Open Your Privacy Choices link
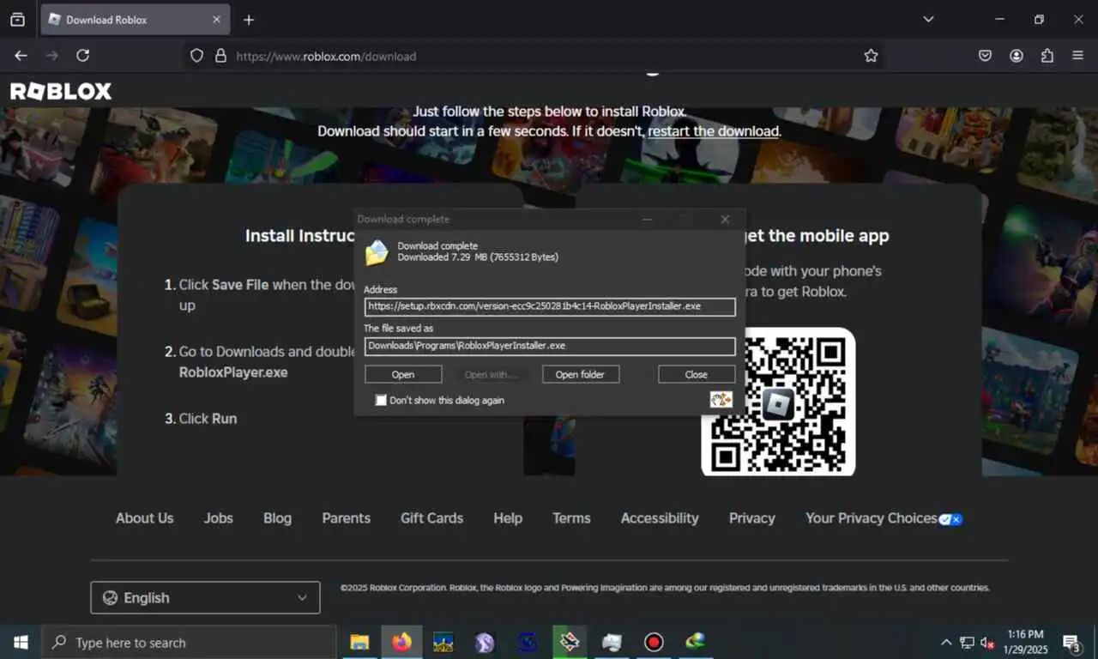Screen dimensions: 1098x659 pyautogui.click(x=884, y=518)
